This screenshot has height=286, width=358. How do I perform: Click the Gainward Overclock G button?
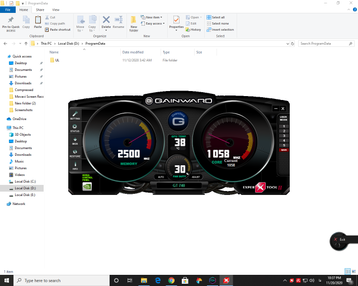coord(178,121)
